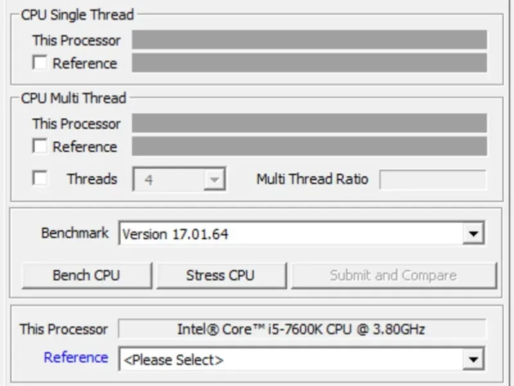Expand the Reference processor Please Select dropdown

[x=301, y=359]
